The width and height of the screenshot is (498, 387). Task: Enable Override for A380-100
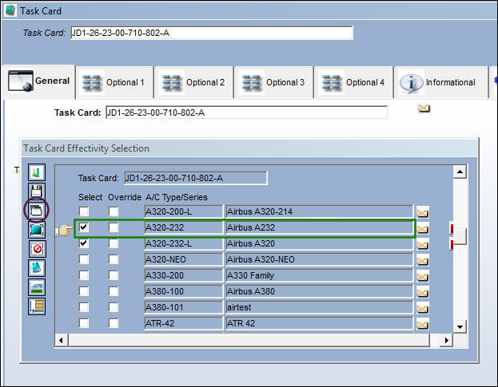coord(114,291)
